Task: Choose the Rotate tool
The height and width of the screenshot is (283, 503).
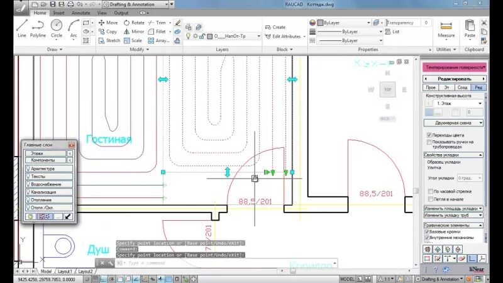Action: [134, 23]
